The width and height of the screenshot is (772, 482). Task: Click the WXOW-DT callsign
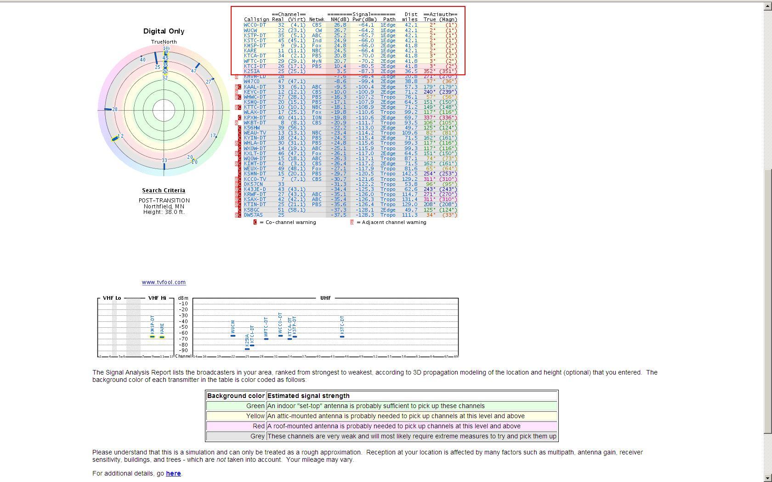click(255, 148)
